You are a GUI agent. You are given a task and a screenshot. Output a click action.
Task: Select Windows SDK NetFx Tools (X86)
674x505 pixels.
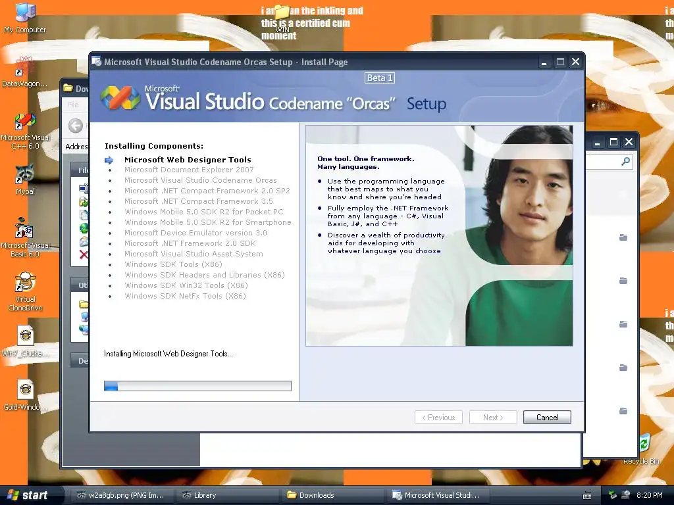click(185, 296)
